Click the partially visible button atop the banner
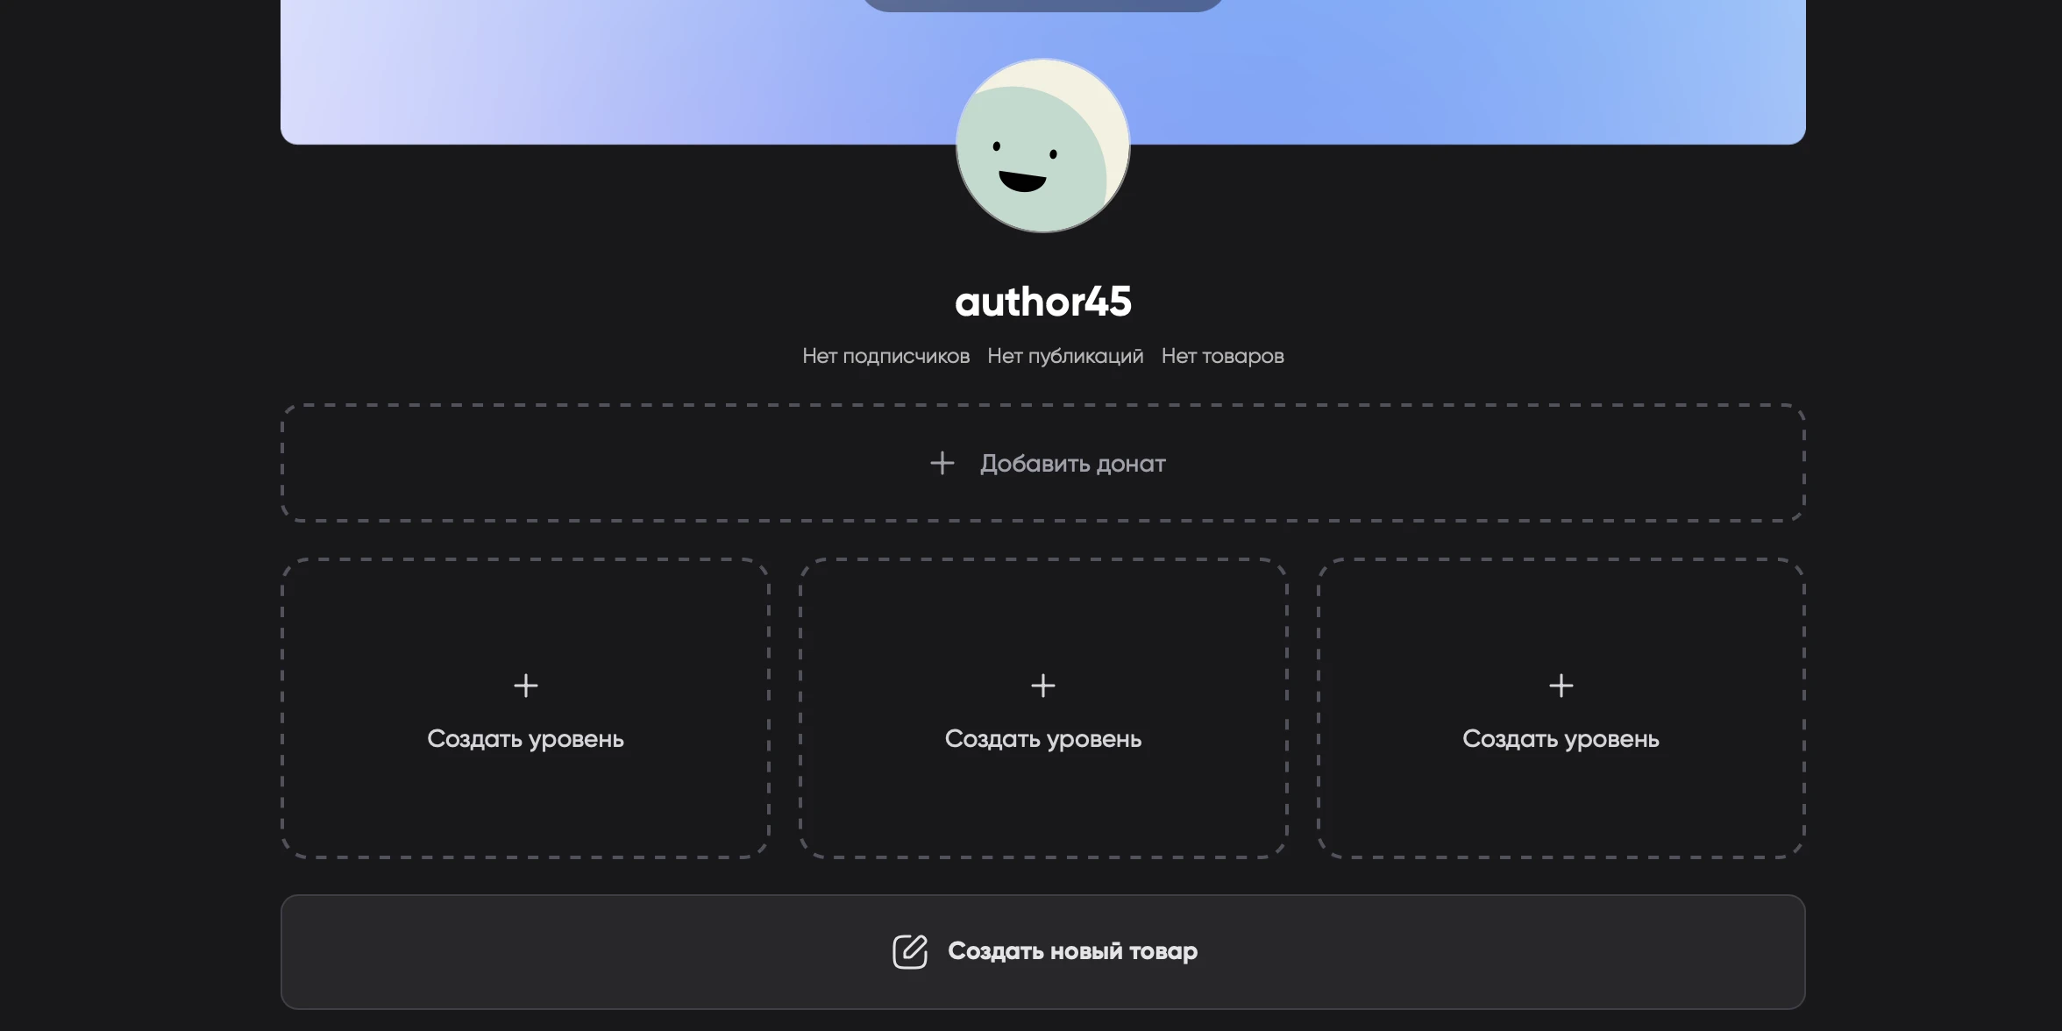 click(x=1042, y=4)
